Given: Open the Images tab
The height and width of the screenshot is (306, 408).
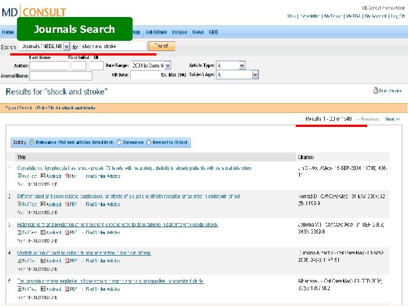Looking at the screenshot, I should coord(179,32).
